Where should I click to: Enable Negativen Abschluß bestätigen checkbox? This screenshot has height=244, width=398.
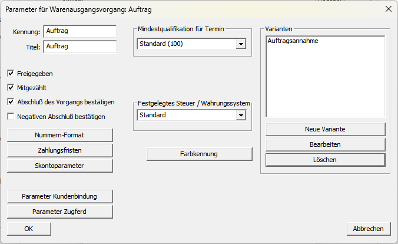(11, 117)
